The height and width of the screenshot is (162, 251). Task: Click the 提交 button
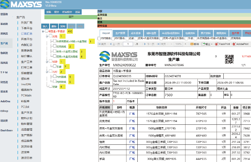click(57, 12)
